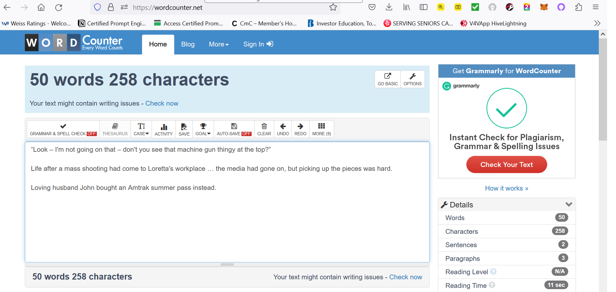Click the page scrollbar up arrow

point(603,34)
